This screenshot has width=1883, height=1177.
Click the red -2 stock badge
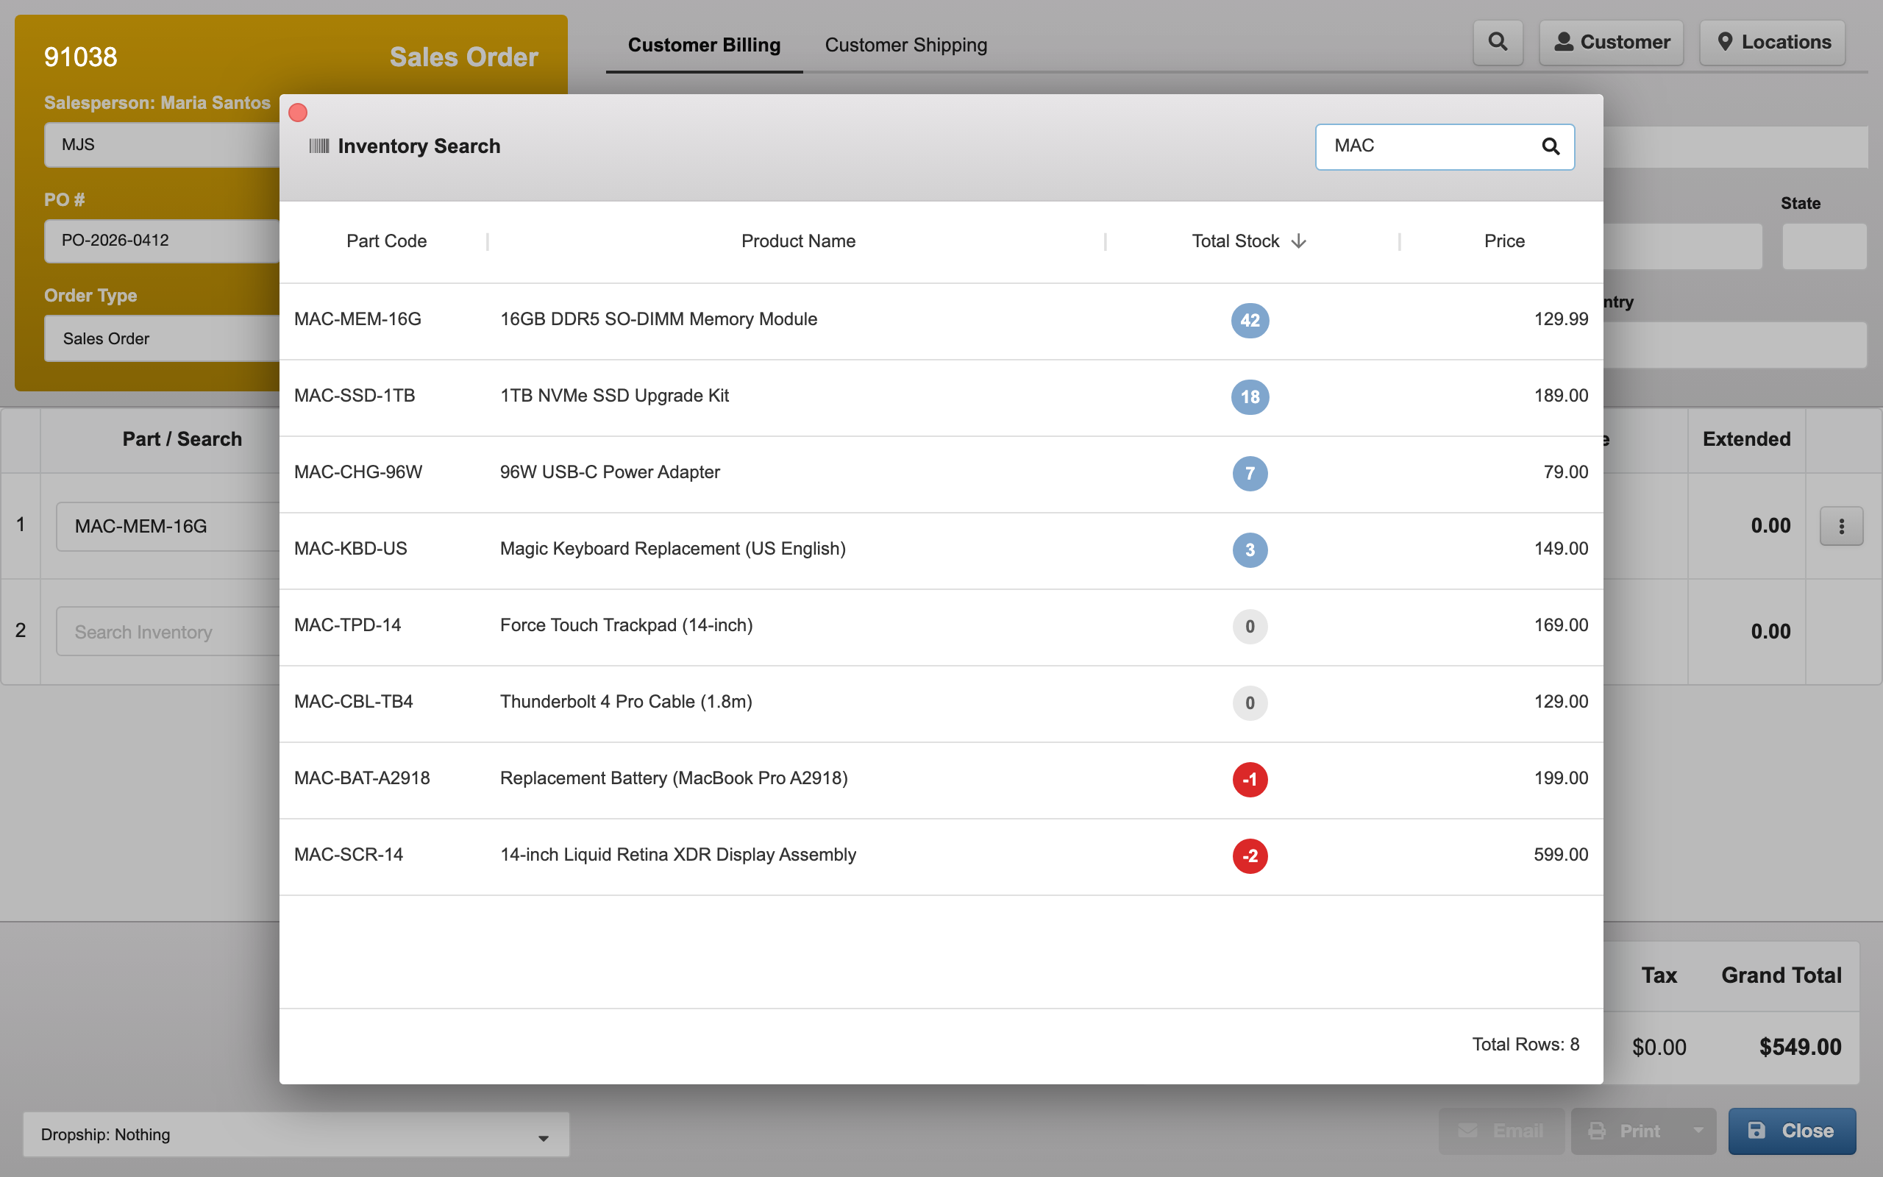(x=1250, y=856)
